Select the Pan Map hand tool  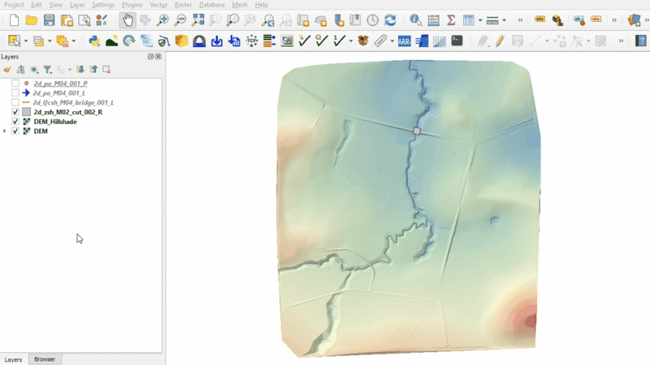click(x=128, y=20)
